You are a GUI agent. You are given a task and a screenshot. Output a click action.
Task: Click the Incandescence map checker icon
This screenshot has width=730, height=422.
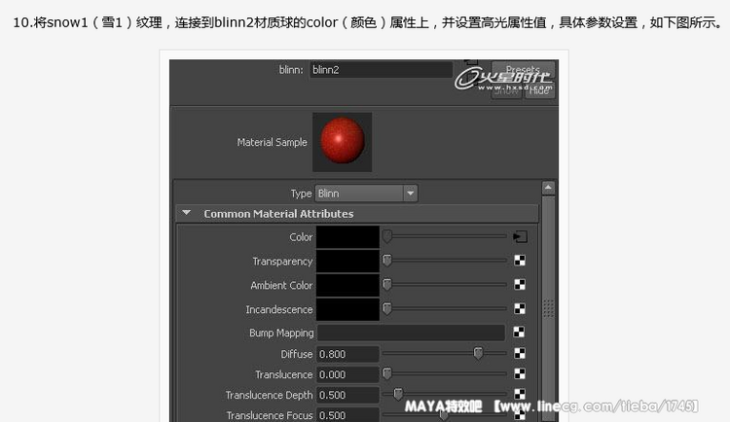point(520,309)
